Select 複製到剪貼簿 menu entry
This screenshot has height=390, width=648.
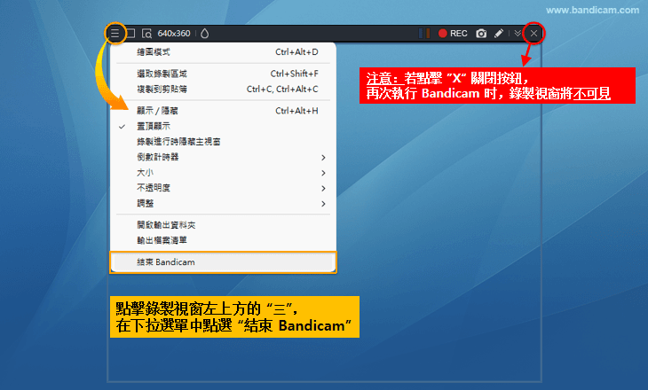click(x=223, y=90)
